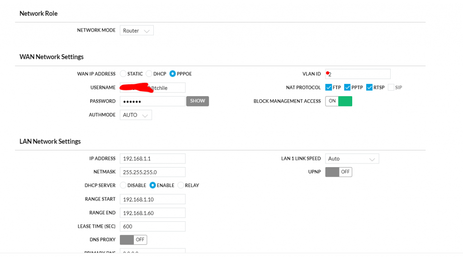463x257 pixels.
Task: Select RELAY for DHCP server
Action: click(x=181, y=185)
